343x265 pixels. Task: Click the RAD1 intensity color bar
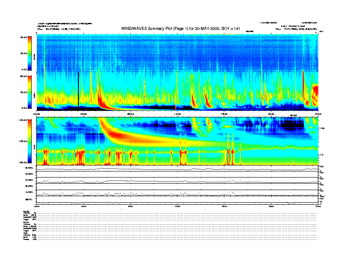point(29,92)
